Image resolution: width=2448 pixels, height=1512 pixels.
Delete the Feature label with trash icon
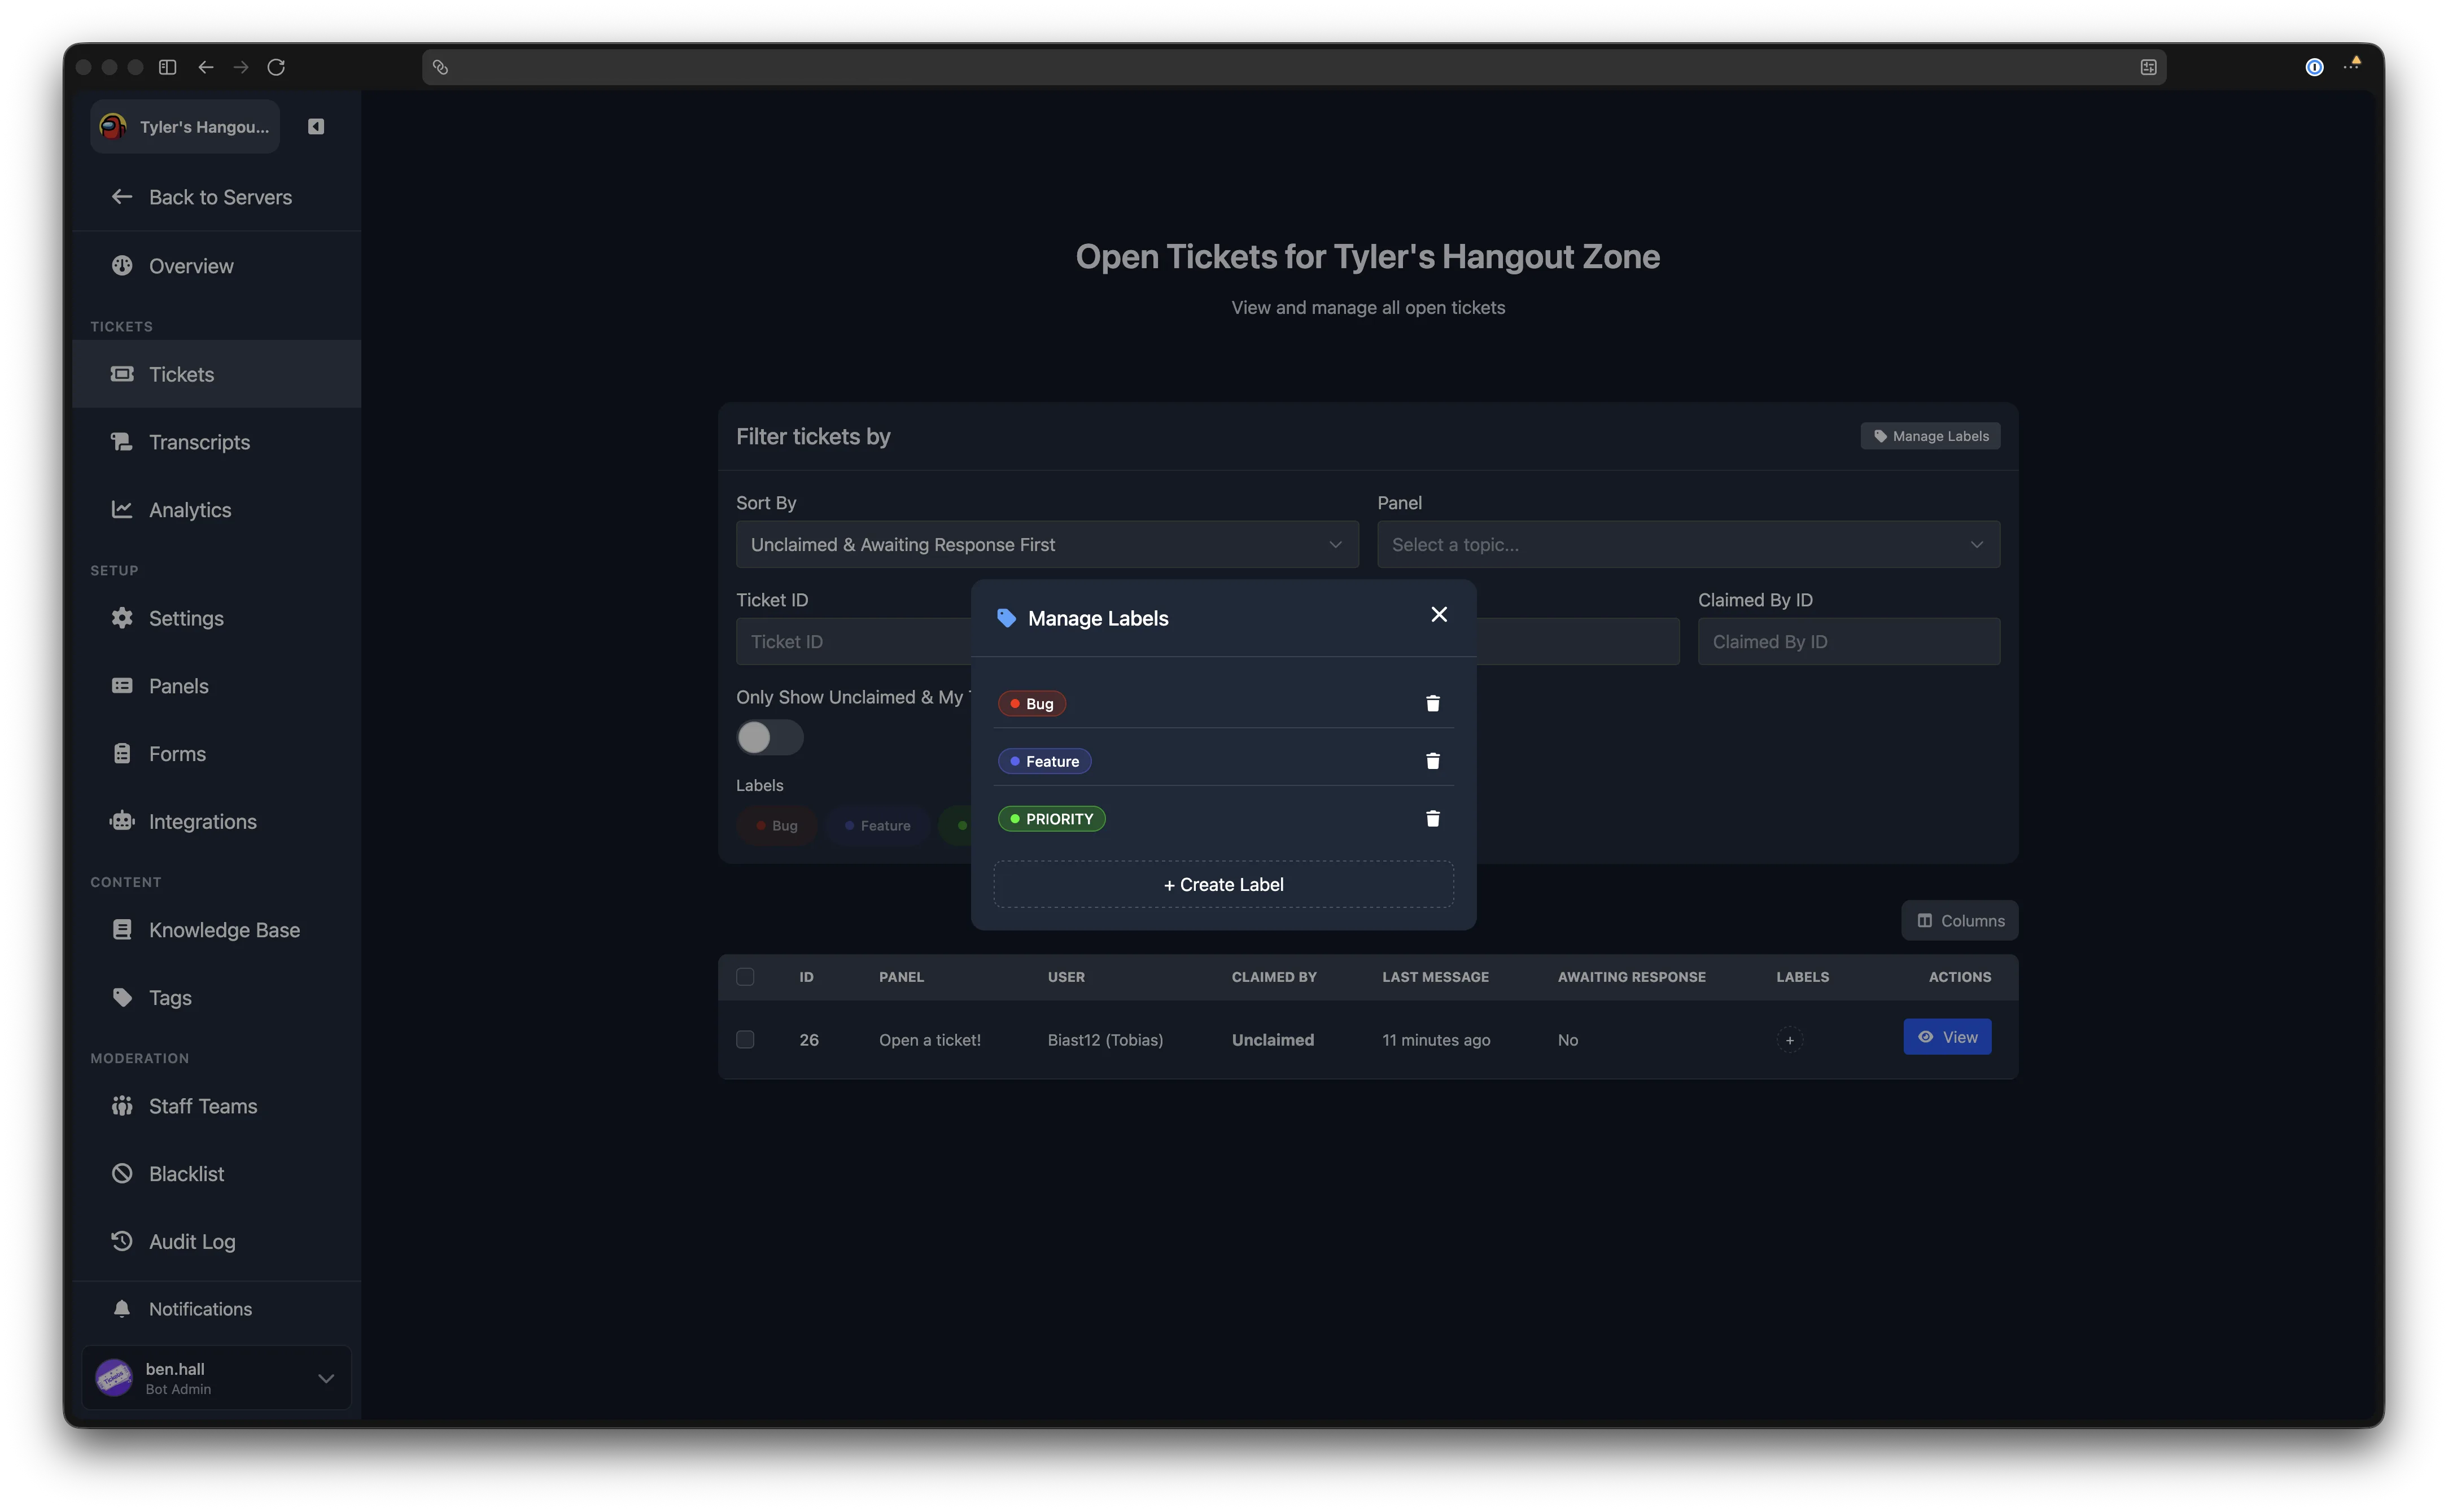[x=1432, y=761]
